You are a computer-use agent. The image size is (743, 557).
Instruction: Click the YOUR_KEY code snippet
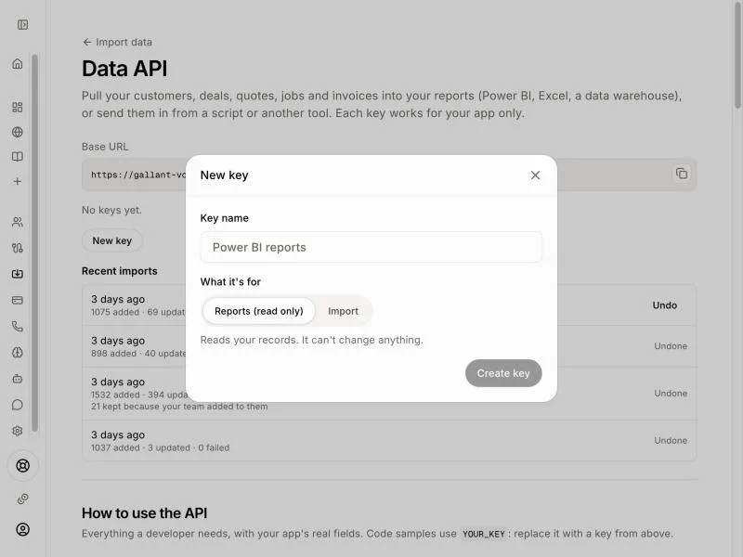(483, 534)
